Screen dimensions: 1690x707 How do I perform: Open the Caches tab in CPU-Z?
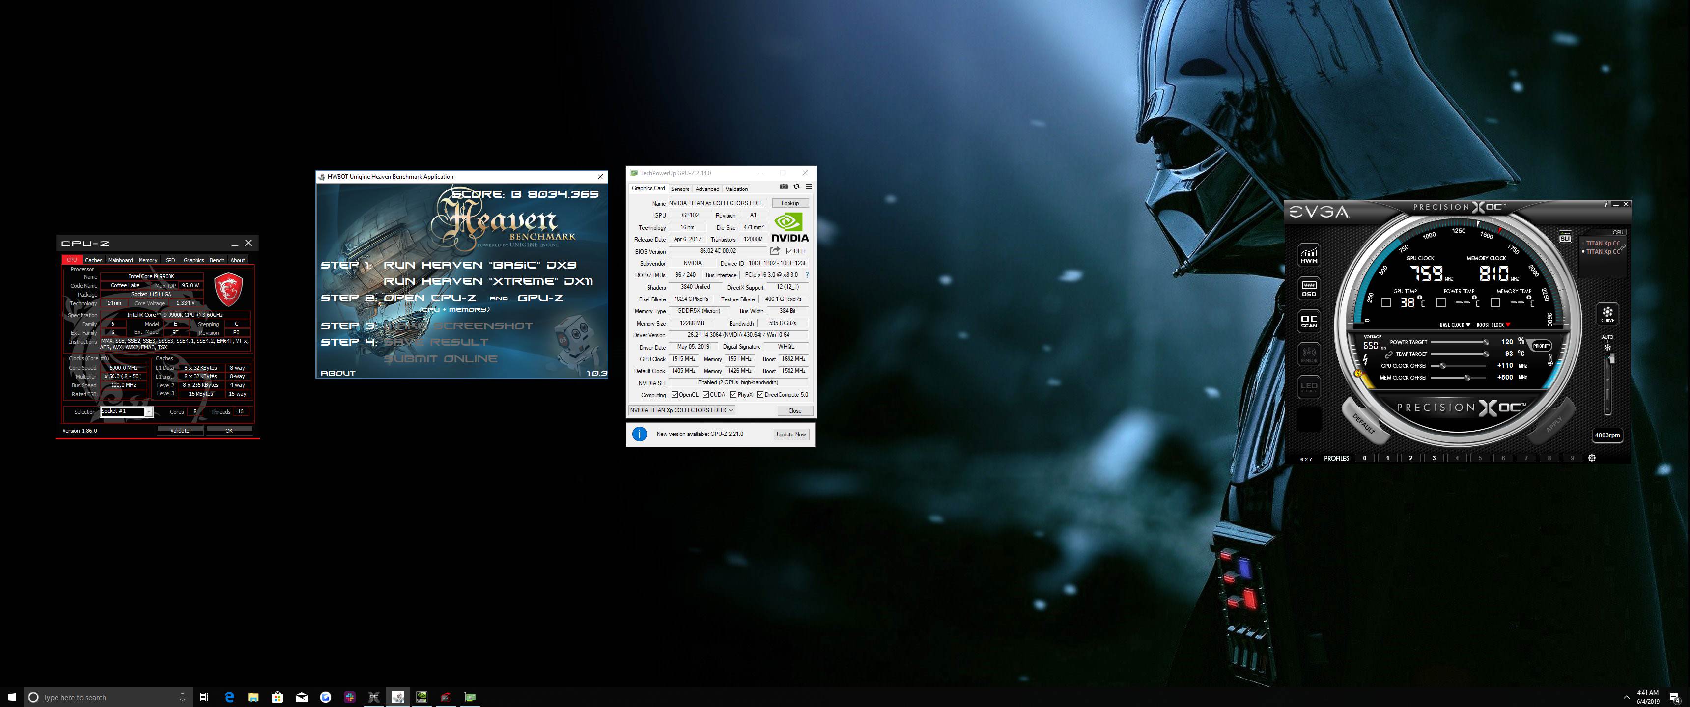(94, 260)
